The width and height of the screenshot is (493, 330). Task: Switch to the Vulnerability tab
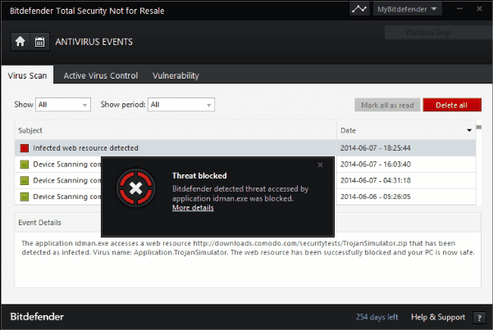[x=176, y=75]
